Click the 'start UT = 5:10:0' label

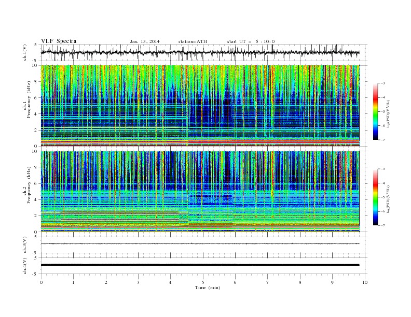[x=251, y=41]
